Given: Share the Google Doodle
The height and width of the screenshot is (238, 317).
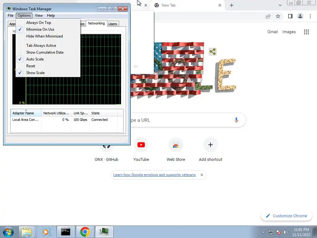Looking at the screenshot, I should coord(212,52).
